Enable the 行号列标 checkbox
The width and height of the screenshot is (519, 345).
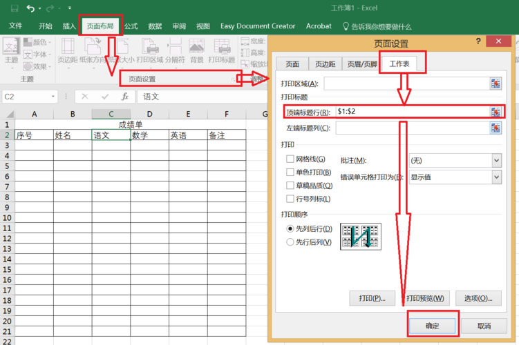(290, 199)
